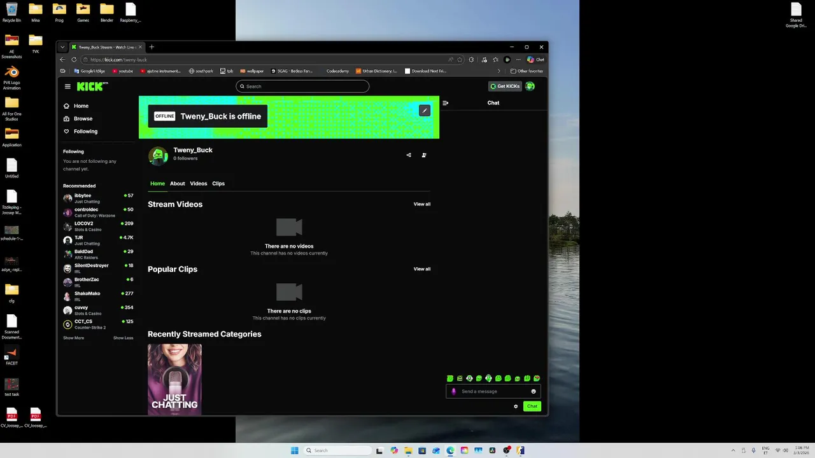Open the Recycle Bin desktop icon
This screenshot has height=458, width=815.
(x=11, y=12)
